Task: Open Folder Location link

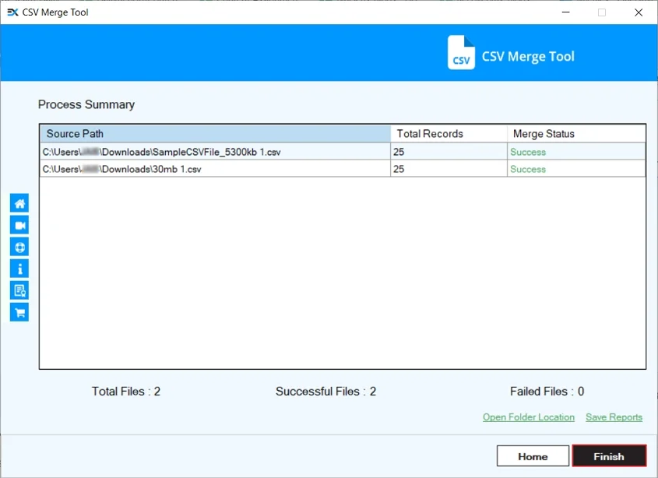Action: [528, 416]
